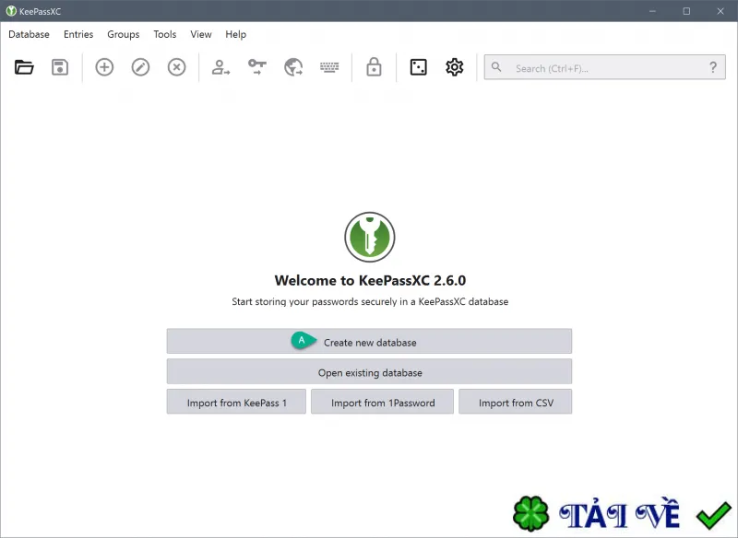Click Create new database button

(370, 342)
